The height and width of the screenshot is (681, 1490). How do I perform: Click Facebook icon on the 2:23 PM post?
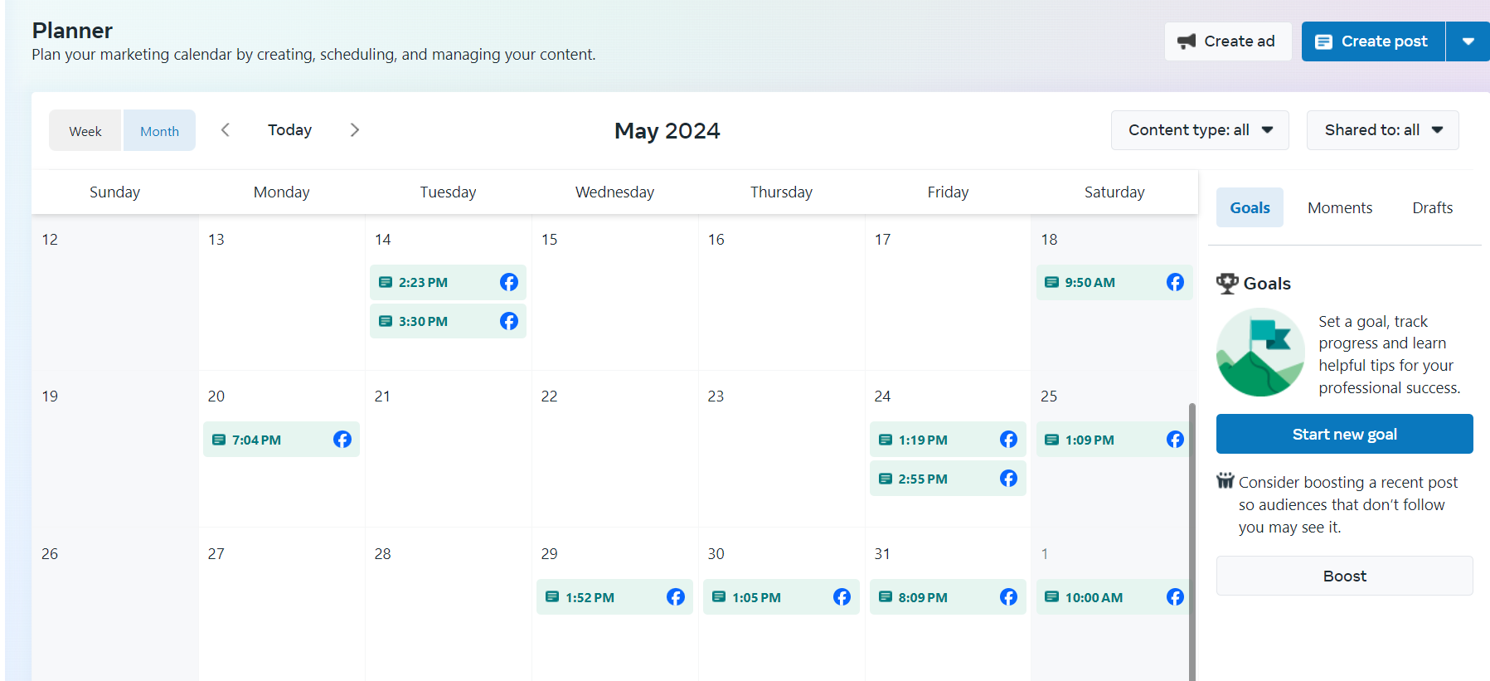[x=509, y=282]
